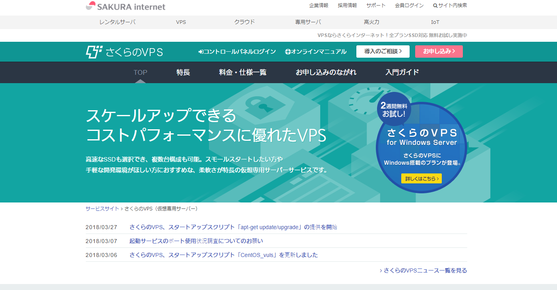Open 企業情報 in the top header

(319, 6)
